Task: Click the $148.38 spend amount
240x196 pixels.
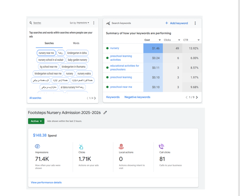Action: (40, 135)
